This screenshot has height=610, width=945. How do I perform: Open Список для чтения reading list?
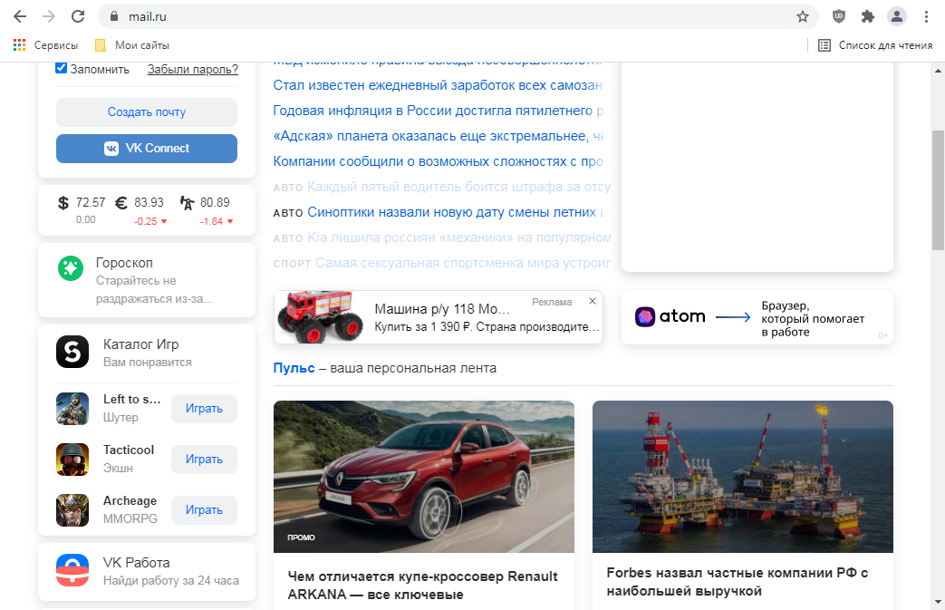(875, 45)
